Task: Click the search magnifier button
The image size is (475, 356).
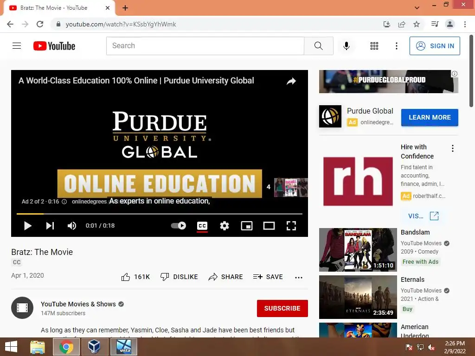Action: click(318, 46)
